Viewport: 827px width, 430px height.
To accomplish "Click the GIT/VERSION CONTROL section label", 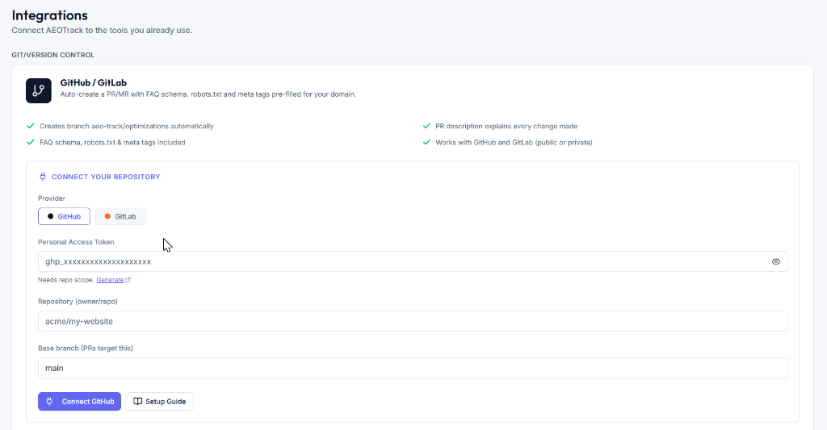I will point(52,55).
